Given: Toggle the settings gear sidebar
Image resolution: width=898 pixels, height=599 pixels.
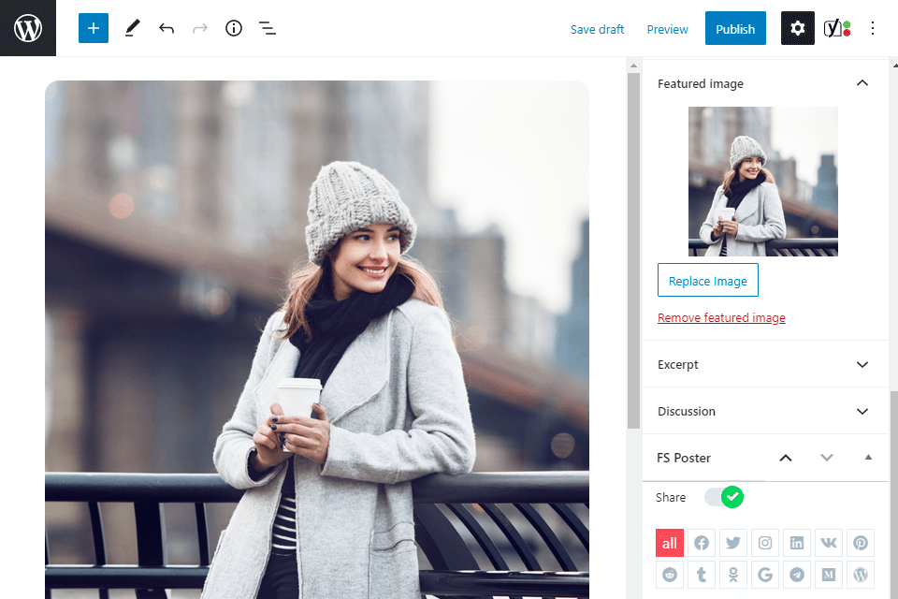Looking at the screenshot, I should coord(798,28).
